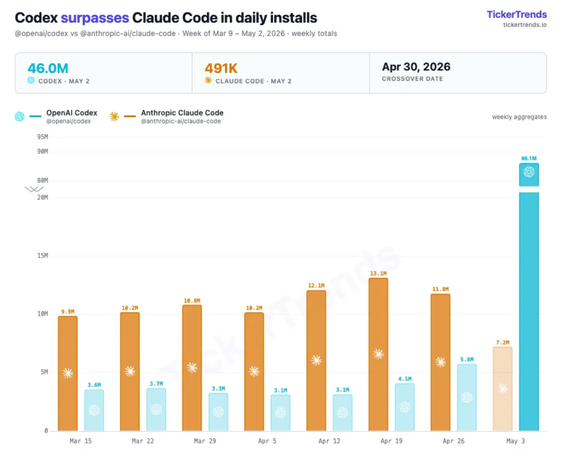Viewport: 581px width, 453px height.
Task: Click the starburst icon beside CLAUDE CODE · MAY 2
Action: [x=208, y=80]
